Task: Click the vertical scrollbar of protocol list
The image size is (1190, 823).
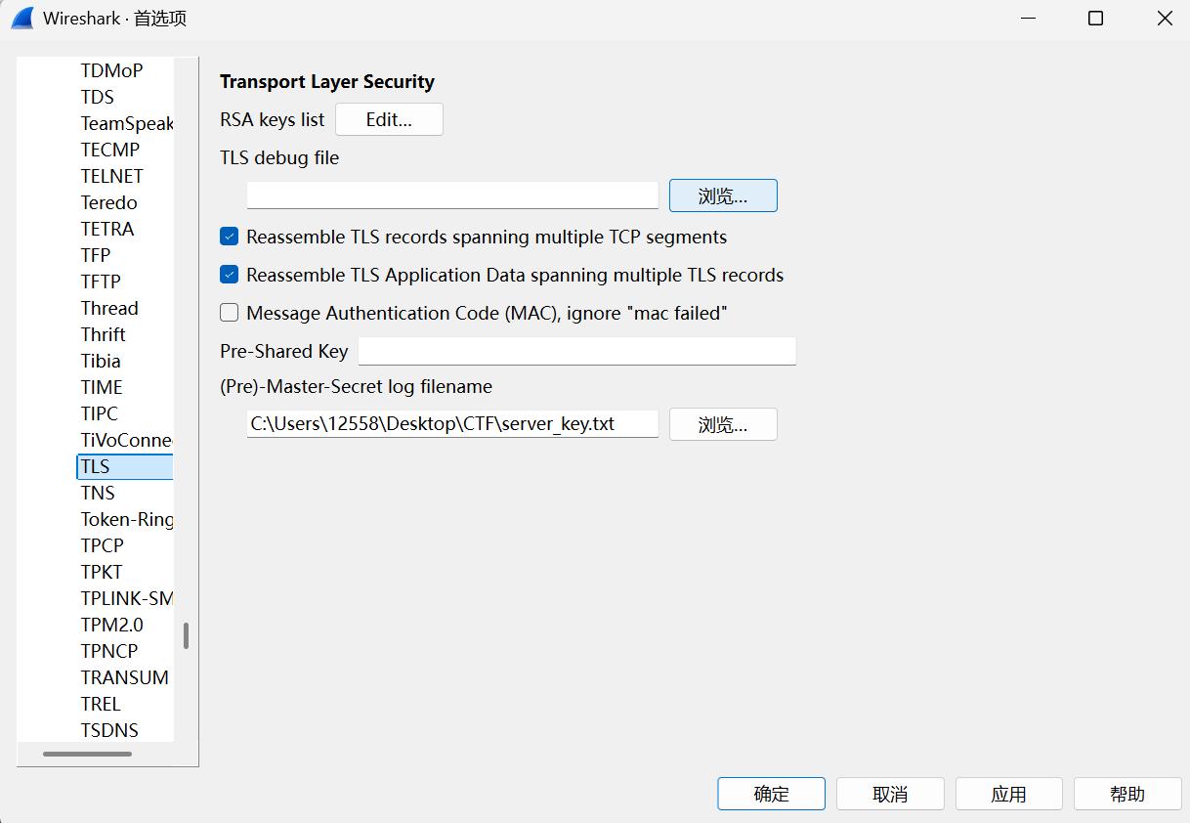Action: click(186, 635)
